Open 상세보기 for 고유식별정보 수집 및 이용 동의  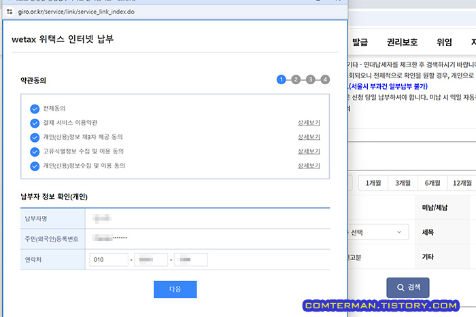[309, 151]
